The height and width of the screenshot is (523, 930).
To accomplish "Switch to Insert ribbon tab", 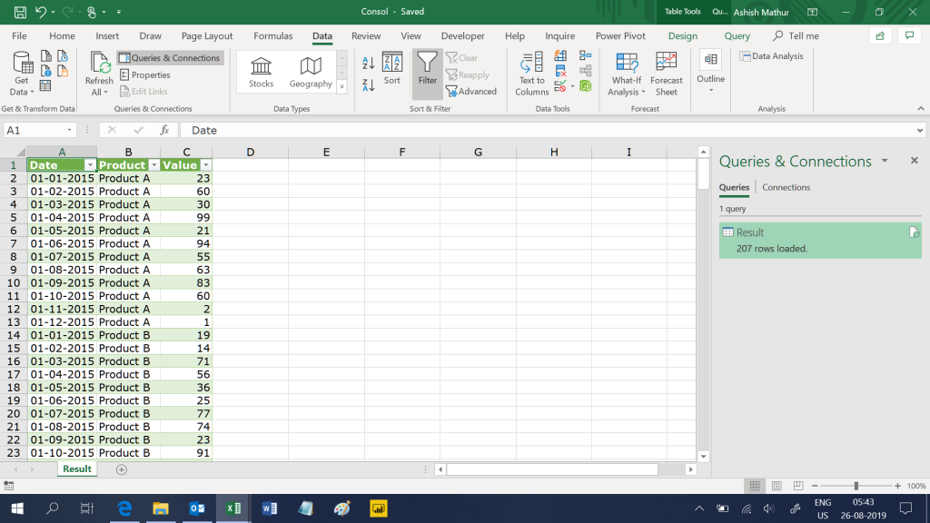I will click(x=107, y=36).
